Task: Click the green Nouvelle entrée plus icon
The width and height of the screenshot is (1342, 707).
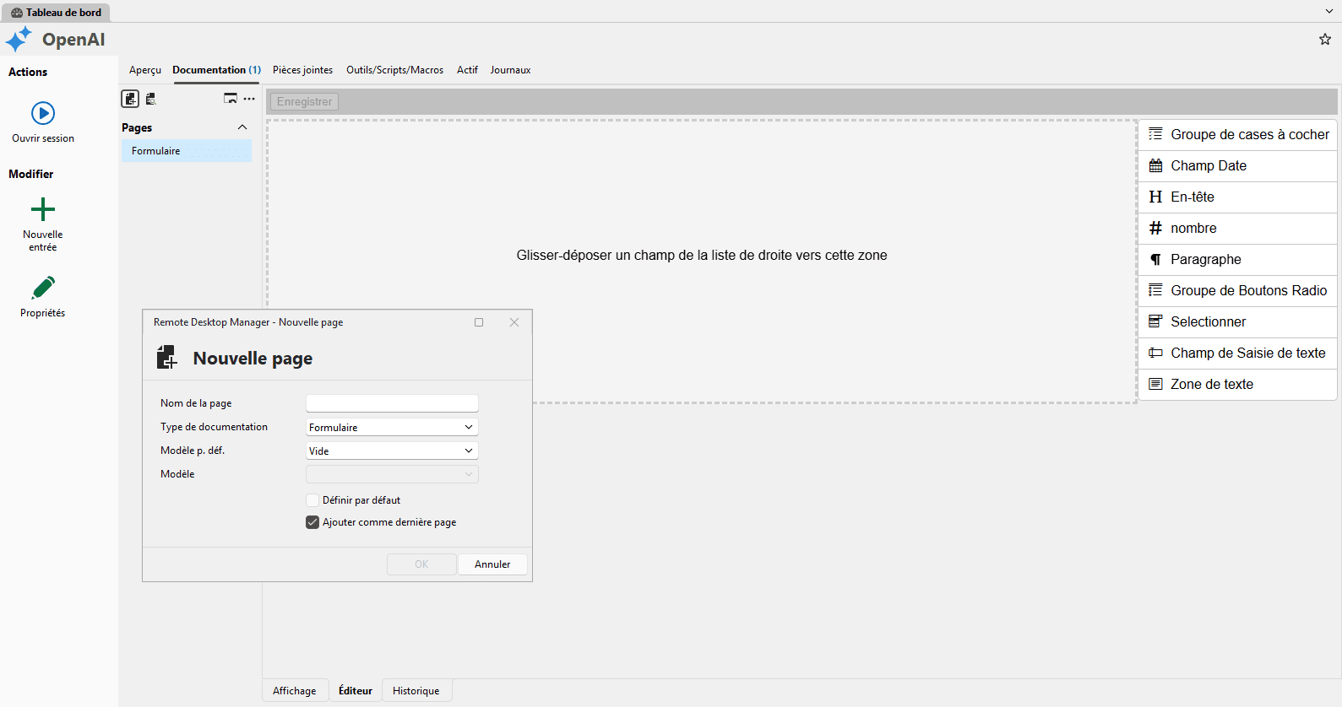Action: tap(43, 209)
